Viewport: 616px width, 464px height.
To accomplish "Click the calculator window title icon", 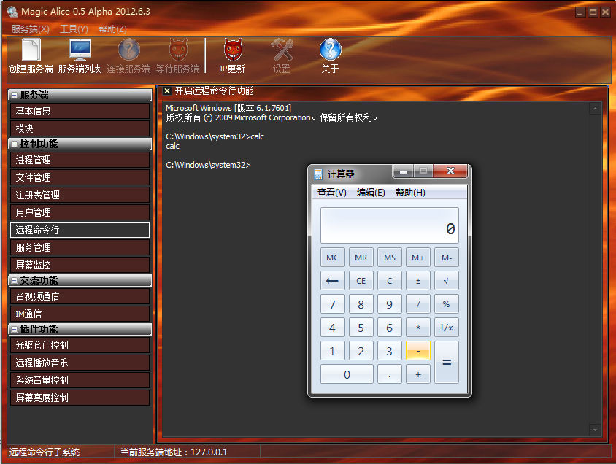I will (318, 174).
